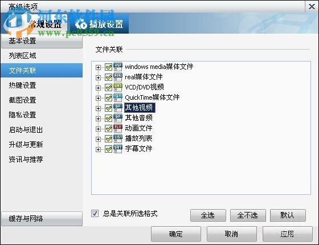Click the 默认 button
Viewport: 319px width, 245px height.
(288, 215)
